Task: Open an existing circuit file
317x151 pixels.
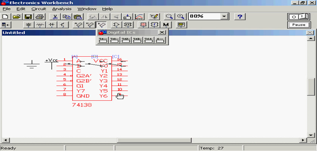Action: [17, 17]
